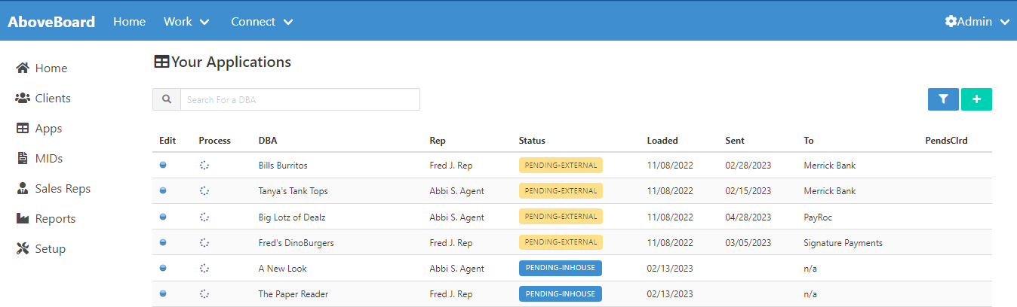Click the edit icon for The Paper Reader

pyautogui.click(x=163, y=294)
